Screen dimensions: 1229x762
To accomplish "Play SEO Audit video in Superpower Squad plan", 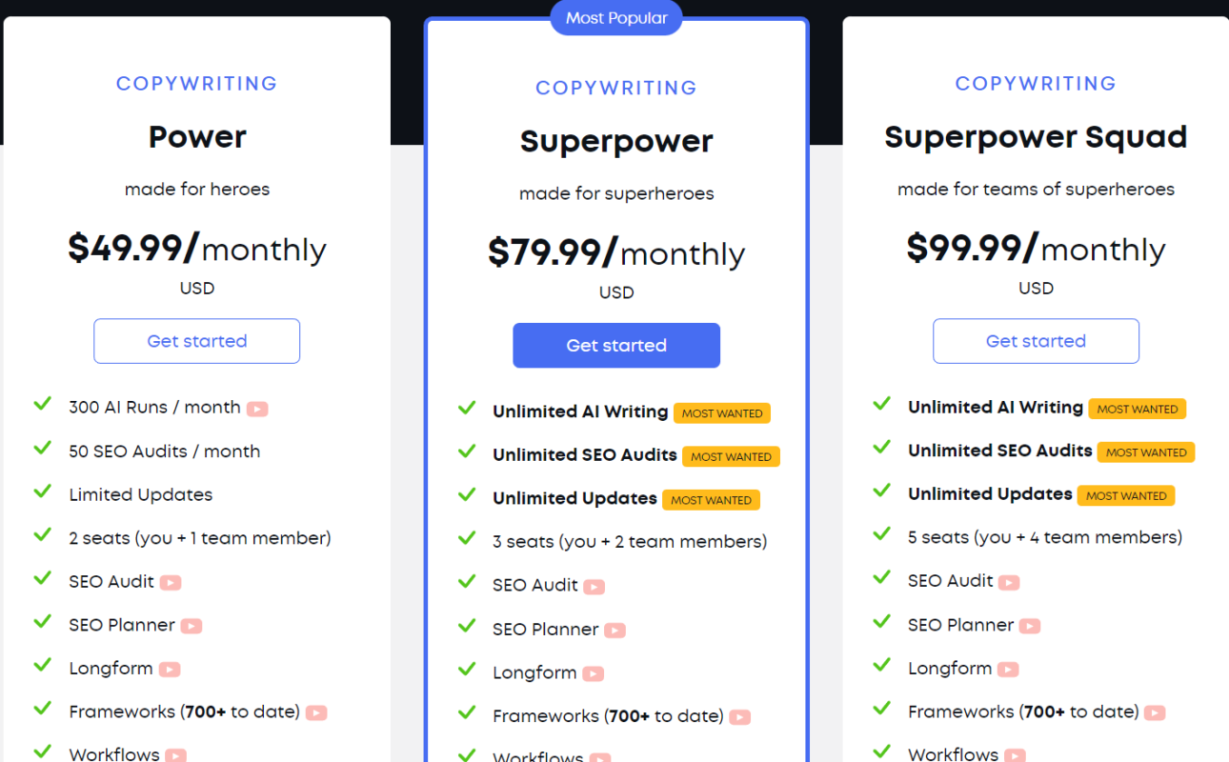I will (1009, 582).
